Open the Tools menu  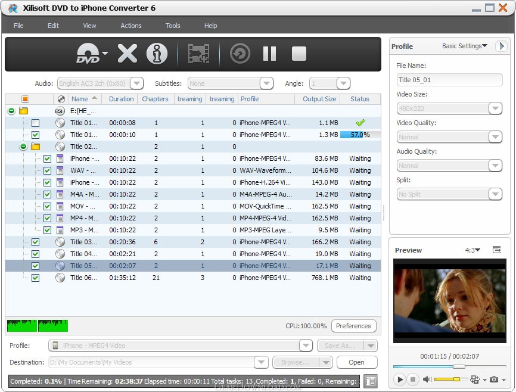[x=173, y=26]
